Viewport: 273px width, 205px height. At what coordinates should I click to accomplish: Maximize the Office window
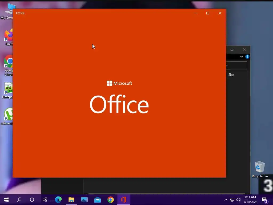point(207,13)
